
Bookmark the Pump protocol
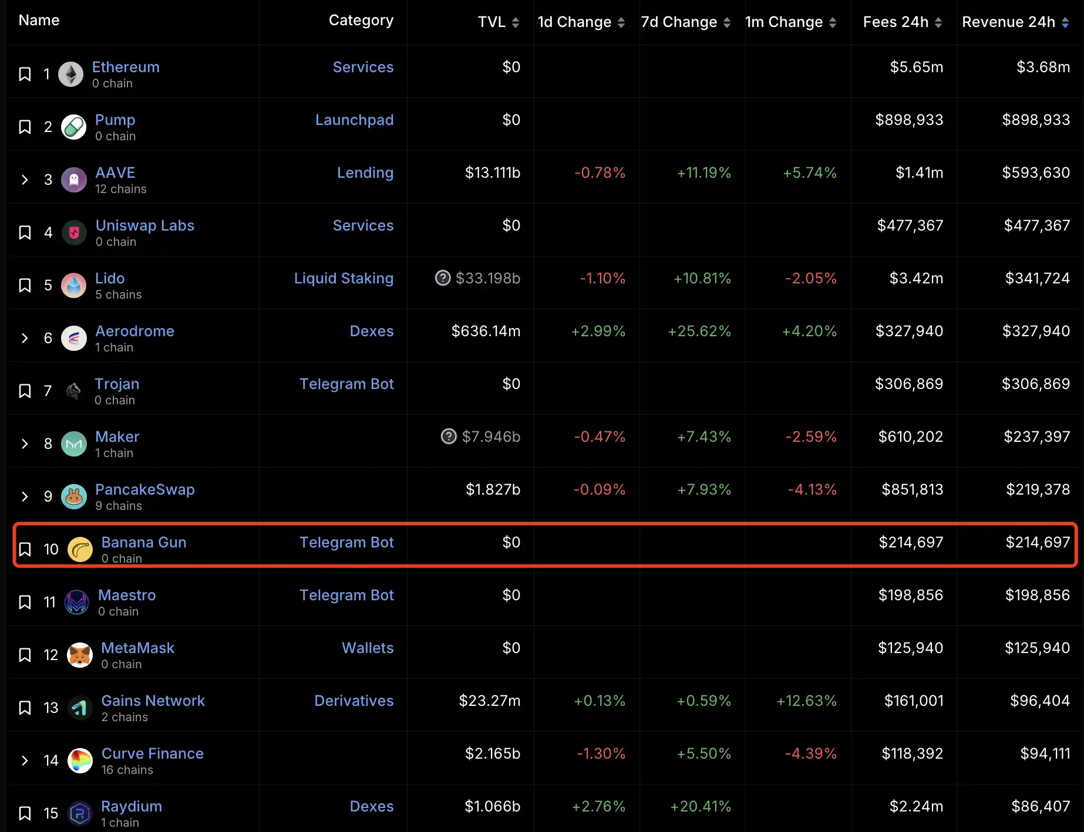[25, 127]
